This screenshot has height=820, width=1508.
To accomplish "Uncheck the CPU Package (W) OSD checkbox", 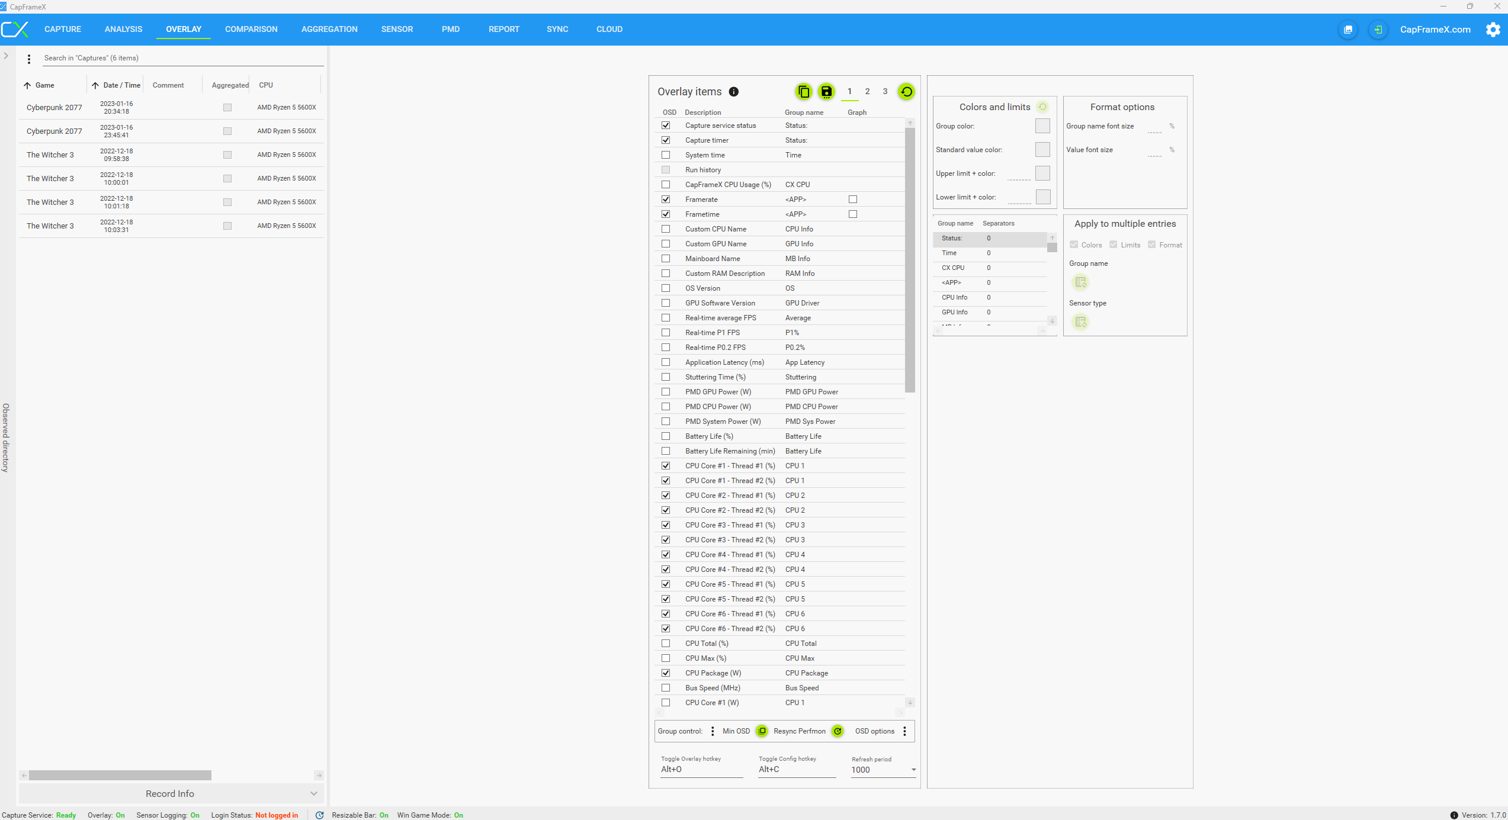I will [x=666, y=673].
